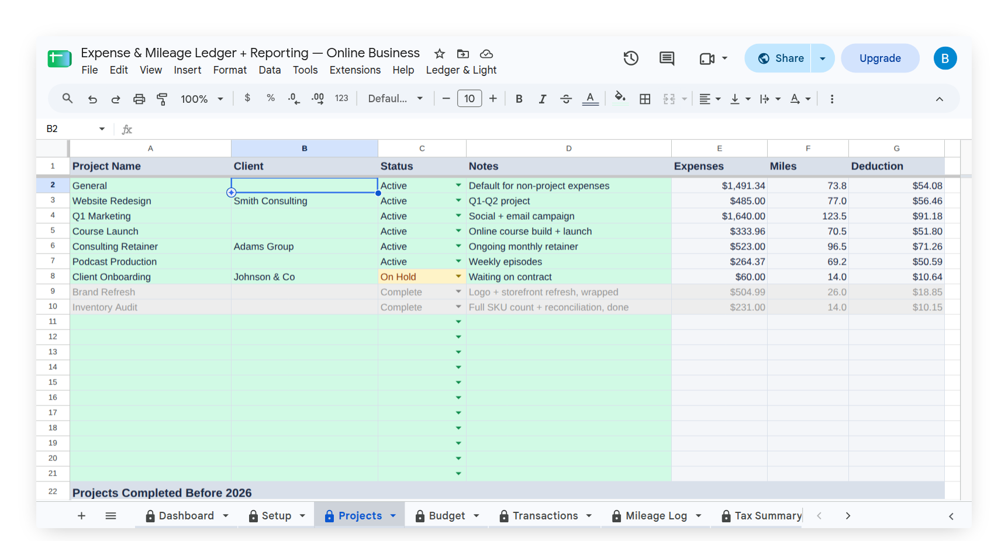Open the zoom level dropdown
Viewport: 1008px width, 541px height.
point(202,99)
